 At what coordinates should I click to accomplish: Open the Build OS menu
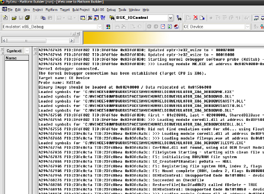click(98, 10)
